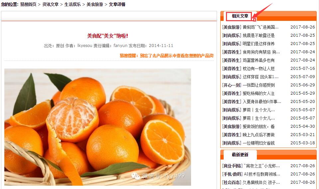
Task: Open article 食用狗肉有禁忌
Action: (261, 52)
